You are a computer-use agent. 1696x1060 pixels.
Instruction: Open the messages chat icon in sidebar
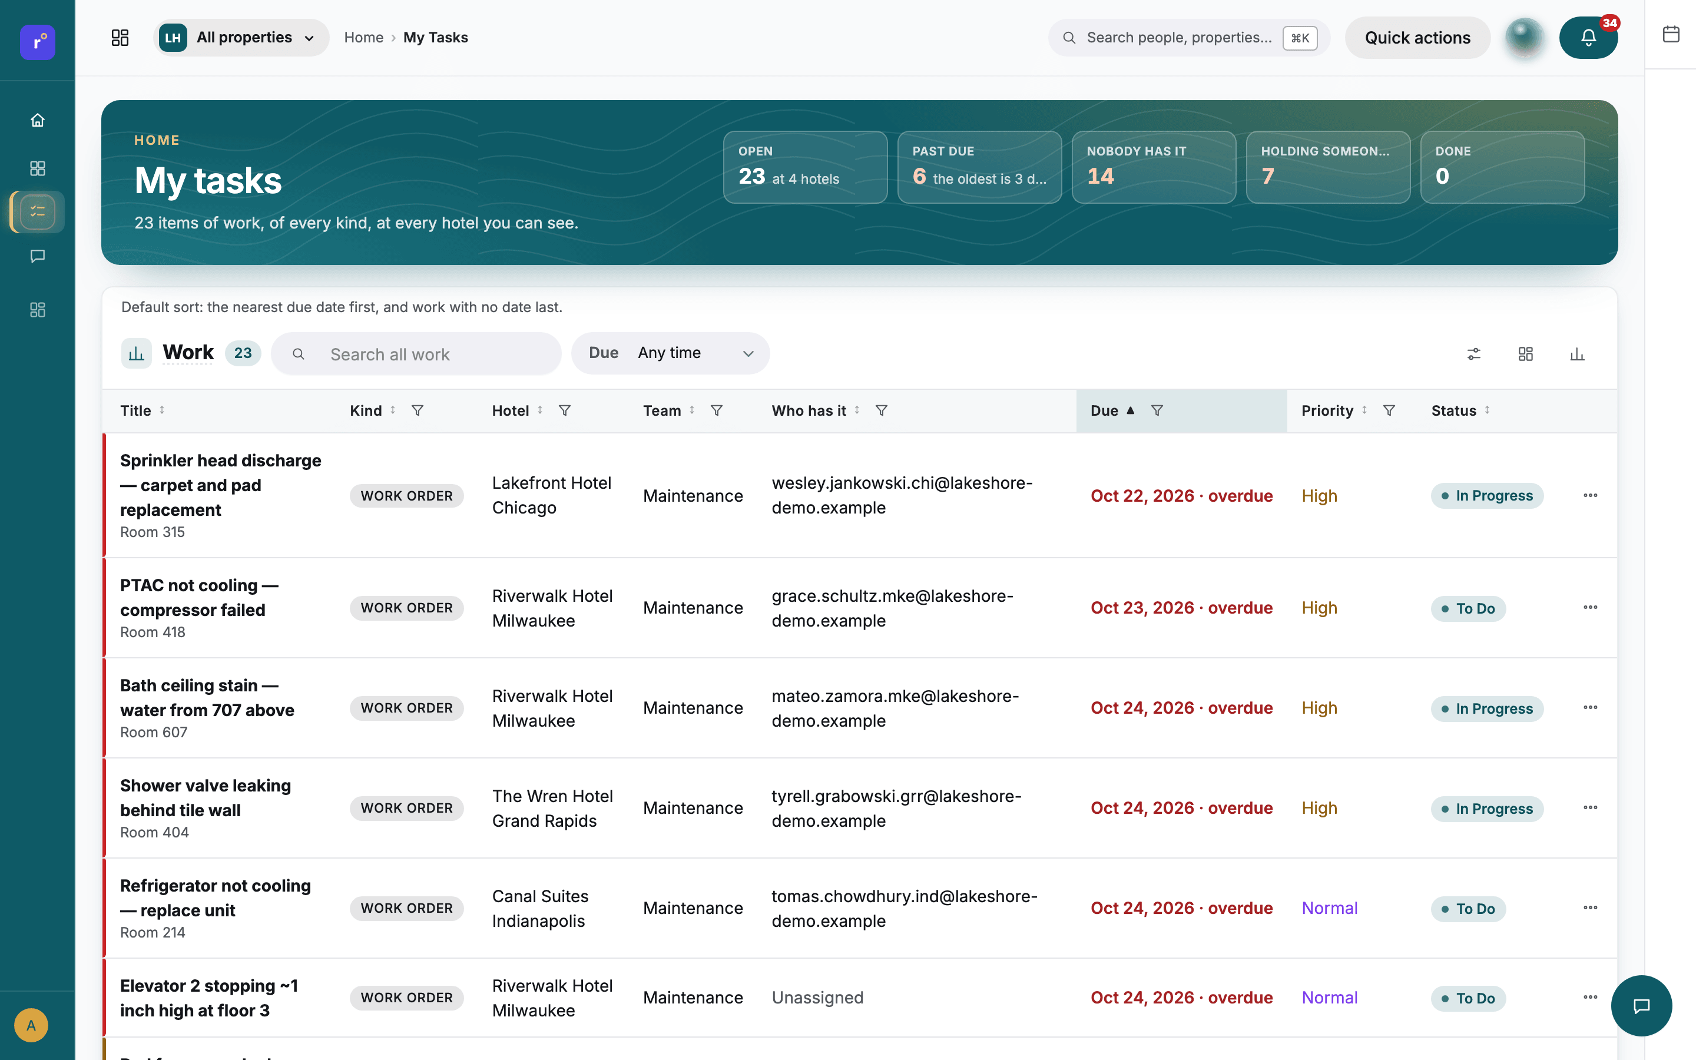(x=38, y=256)
